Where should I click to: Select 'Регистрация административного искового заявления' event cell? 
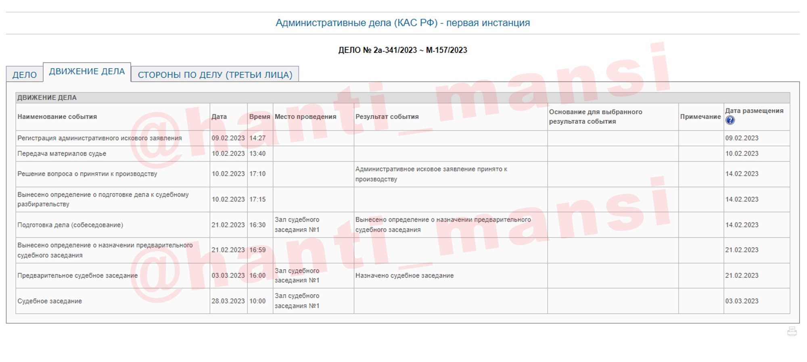[99, 138]
